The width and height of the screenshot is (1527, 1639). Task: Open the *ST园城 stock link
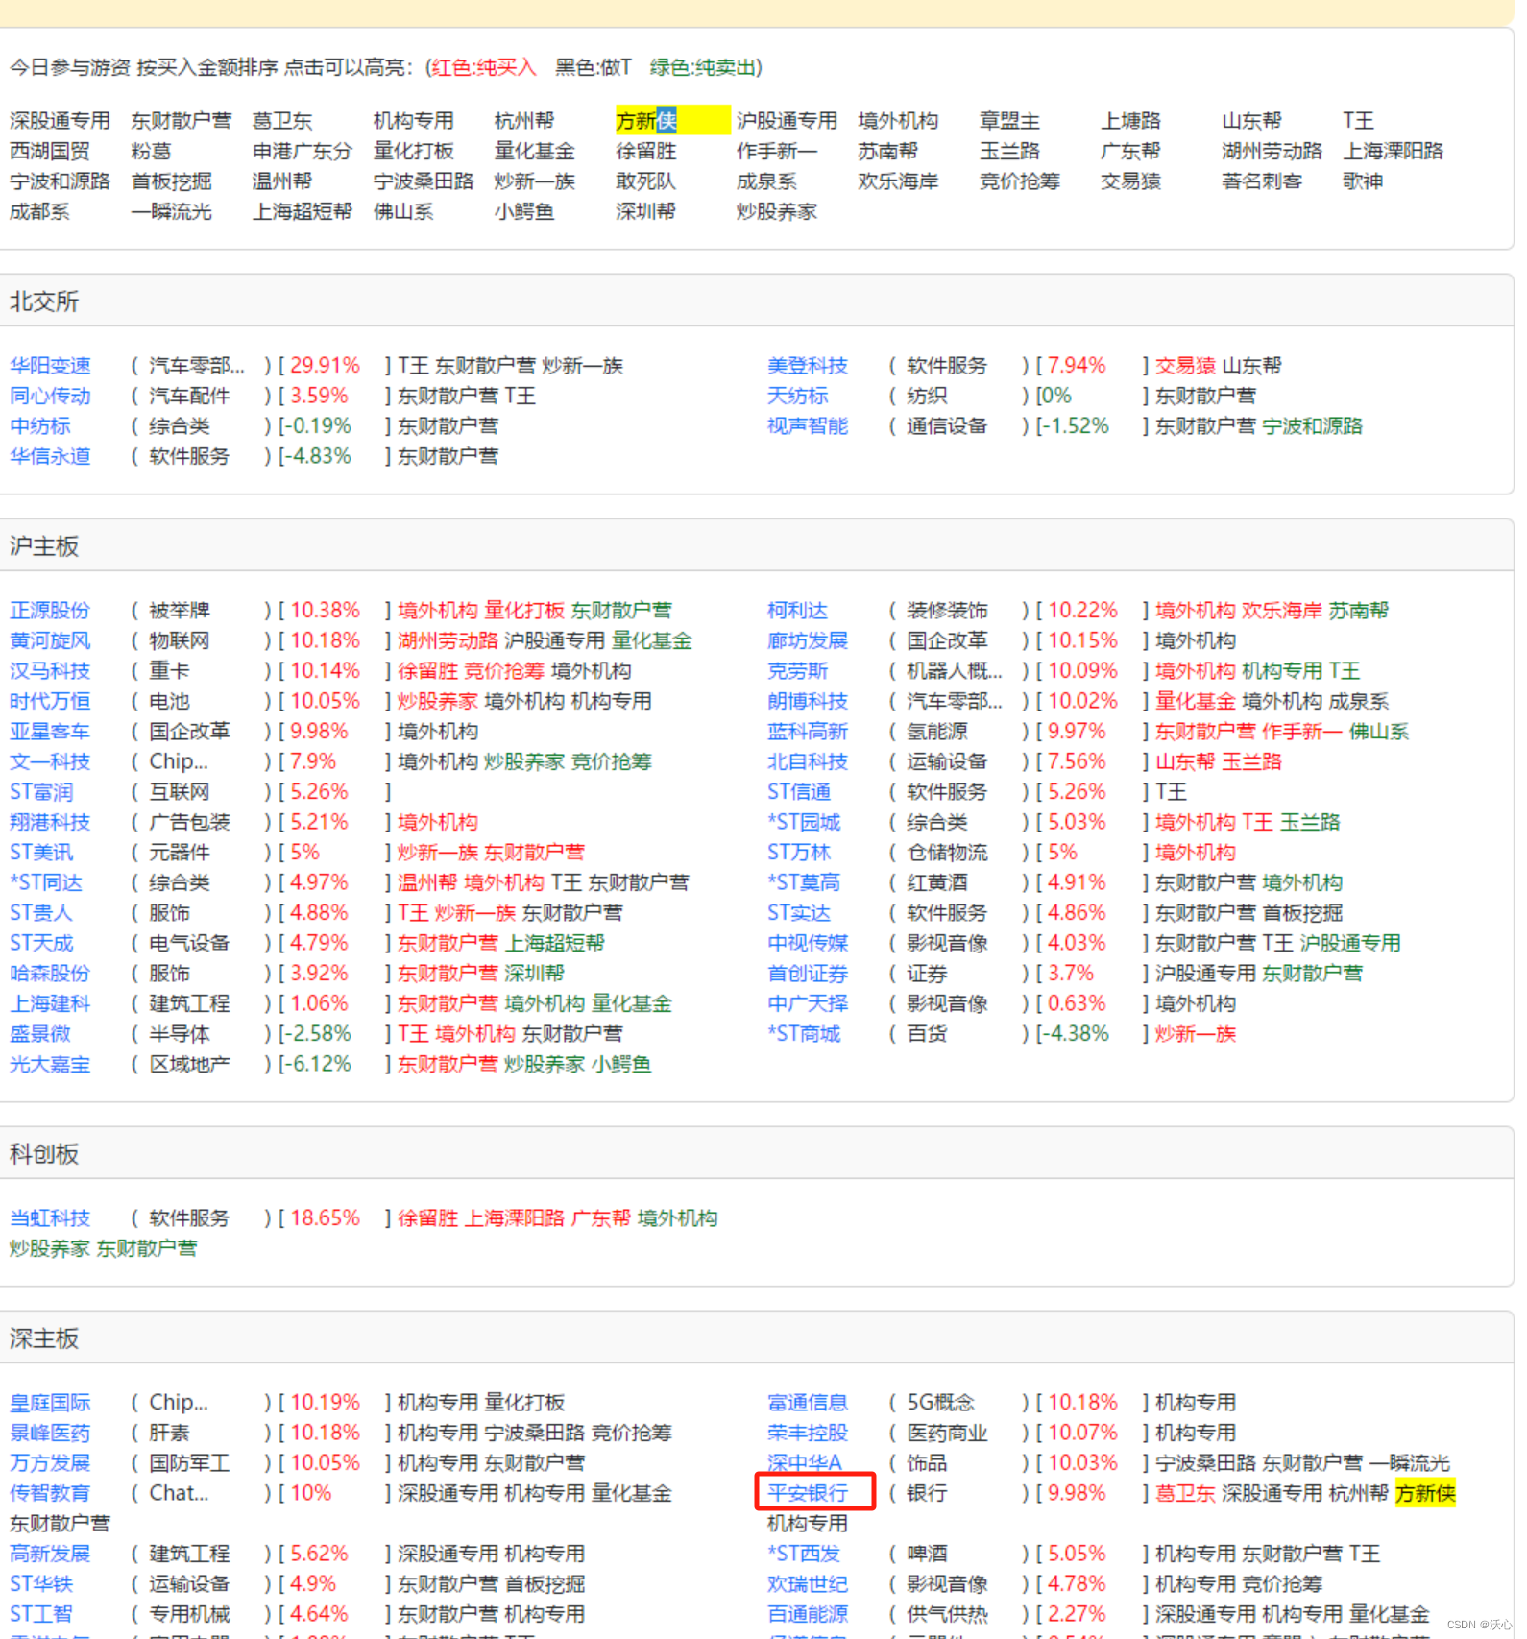click(x=804, y=822)
